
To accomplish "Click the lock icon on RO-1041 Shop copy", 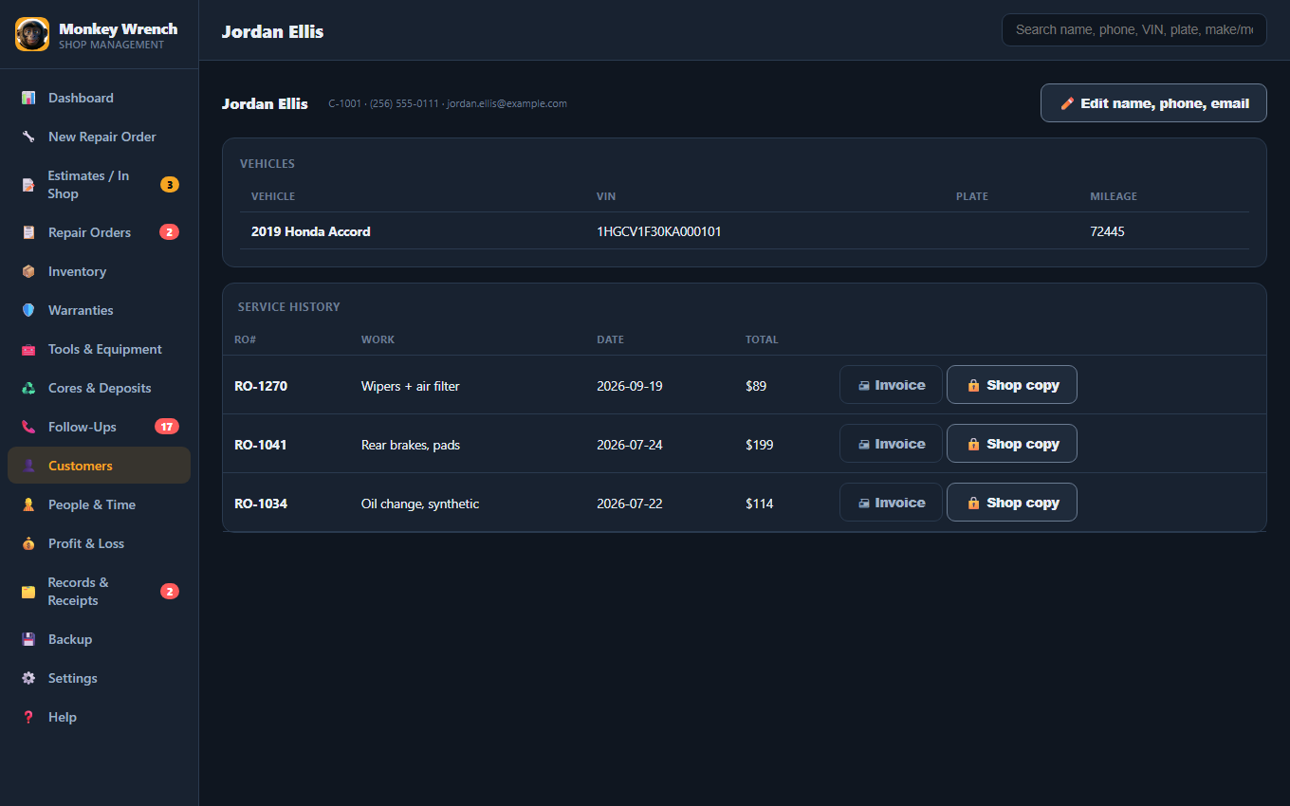I will tap(973, 445).
